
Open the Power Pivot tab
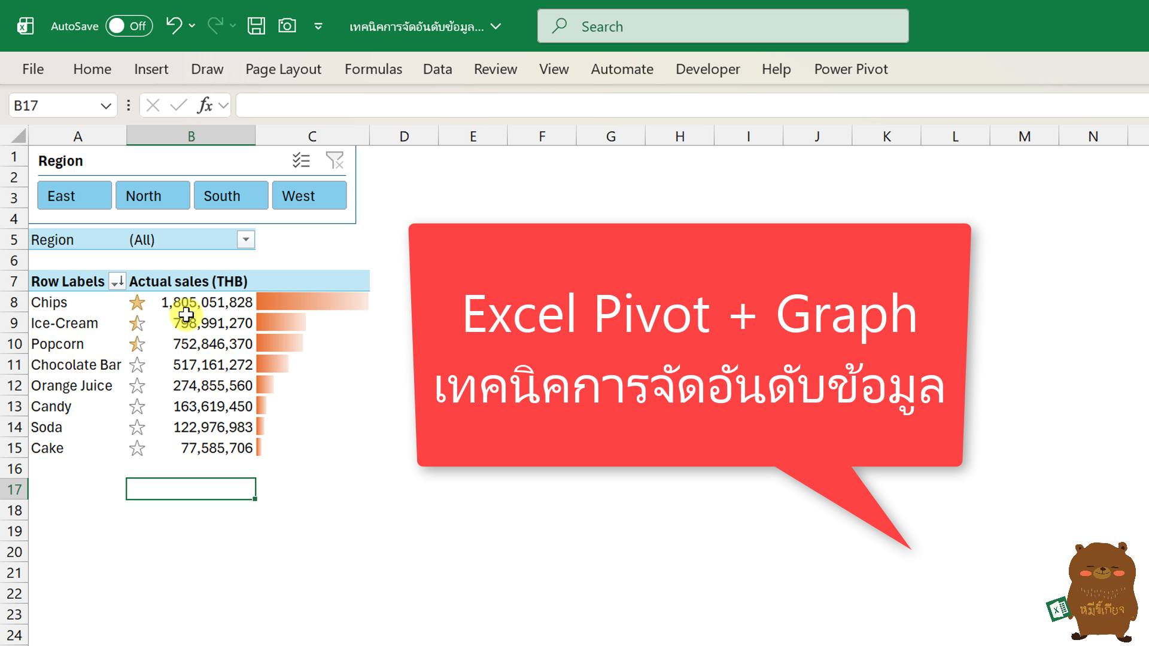coord(851,69)
